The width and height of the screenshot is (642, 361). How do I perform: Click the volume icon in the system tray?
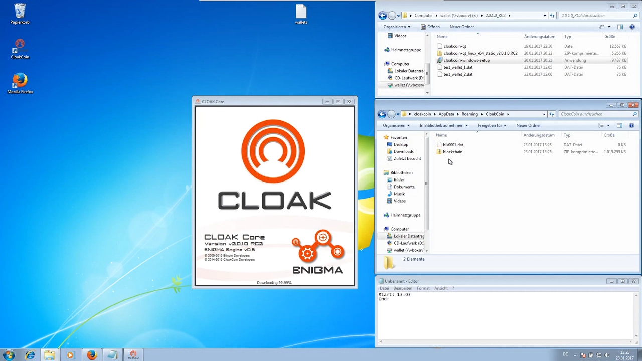607,355
